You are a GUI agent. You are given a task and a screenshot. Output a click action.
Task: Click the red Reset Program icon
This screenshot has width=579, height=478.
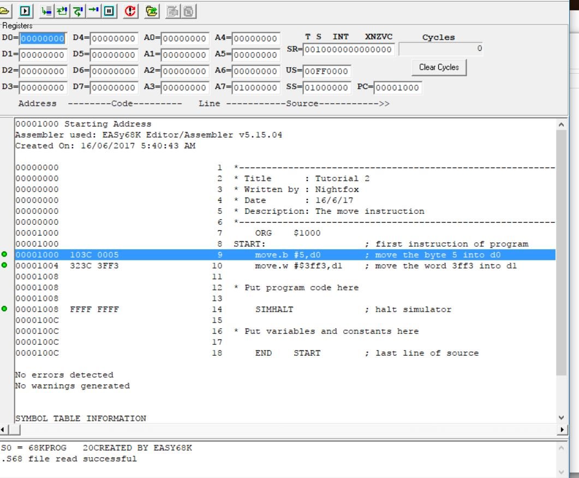pos(130,11)
